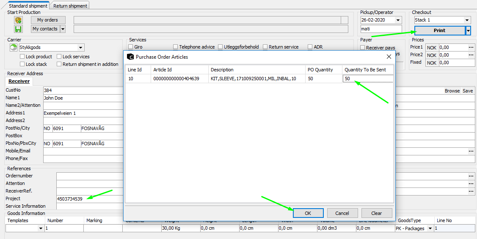Select the Standard shipment tab
This screenshot has width=477, height=239.
click(x=28, y=6)
